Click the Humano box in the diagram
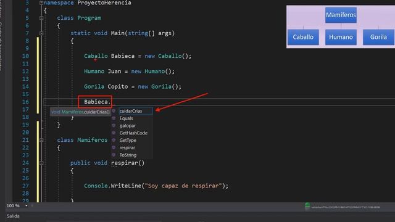Screen dimensions: 395x222 point(341,37)
